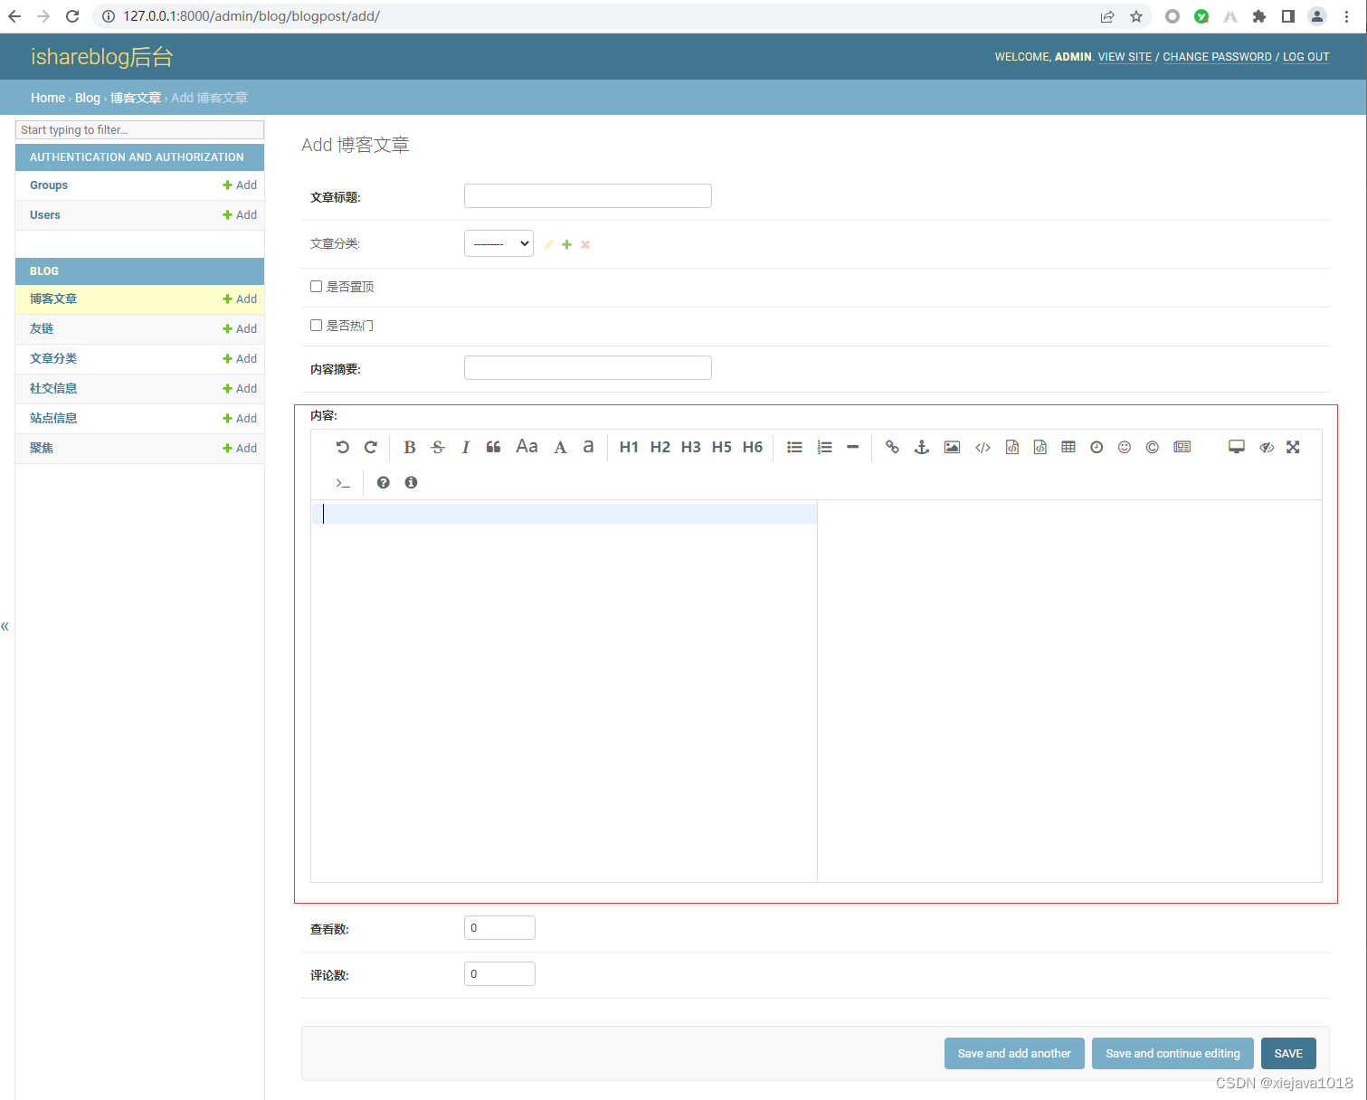Click the VIEW SITE link
Image resolution: width=1367 pixels, height=1100 pixels.
click(x=1125, y=57)
